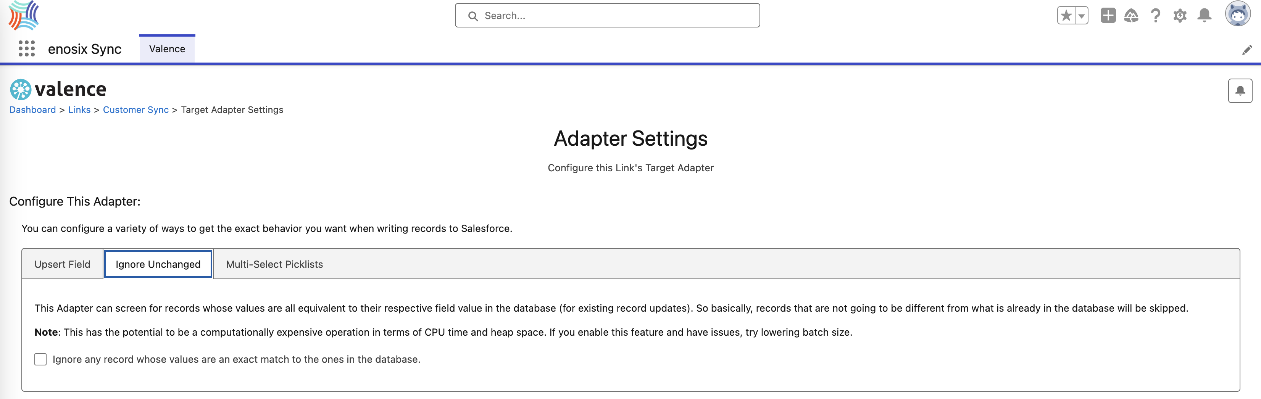Open the Setup gear menu
Viewport: 1261px width, 399px height.
coord(1180,16)
